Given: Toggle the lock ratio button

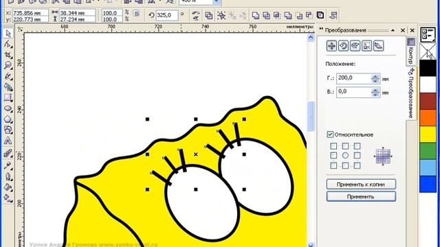Looking at the screenshot, I should point(136,13).
